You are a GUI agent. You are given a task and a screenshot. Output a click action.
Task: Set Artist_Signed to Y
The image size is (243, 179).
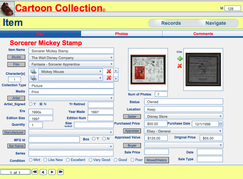click(x=30, y=104)
